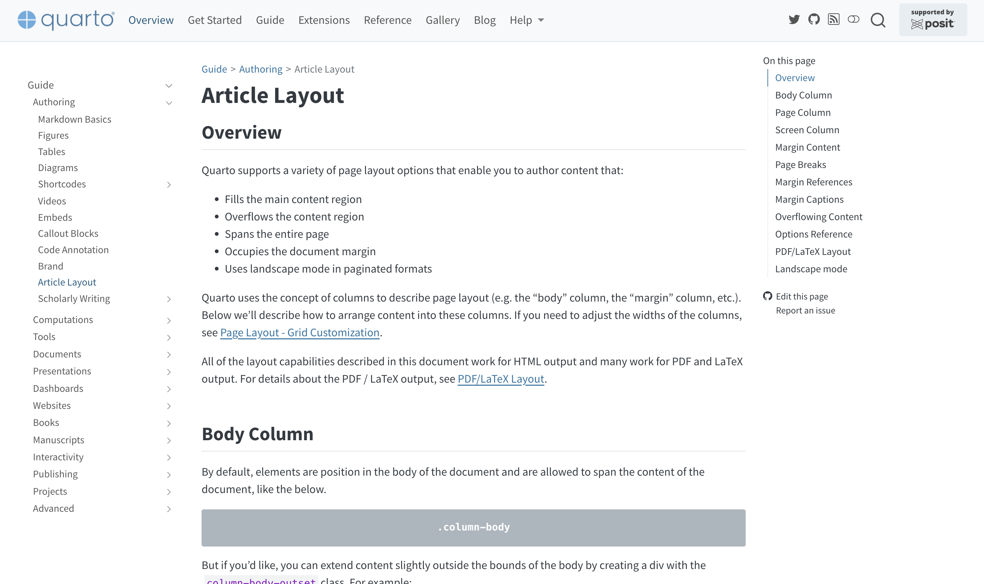
Task: Expand the Shortcodes sidebar chevron
Action: point(169,185)
